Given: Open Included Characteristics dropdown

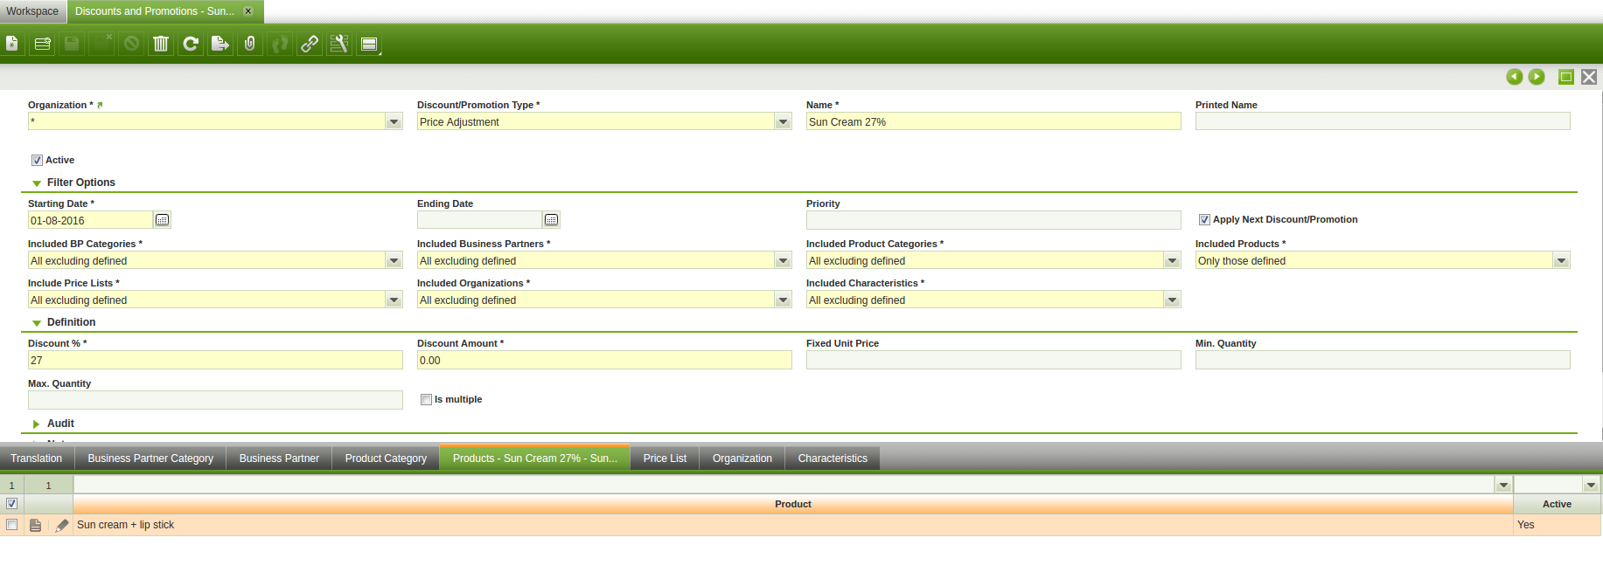Looking at the screenshot, I should [1173, 300].
